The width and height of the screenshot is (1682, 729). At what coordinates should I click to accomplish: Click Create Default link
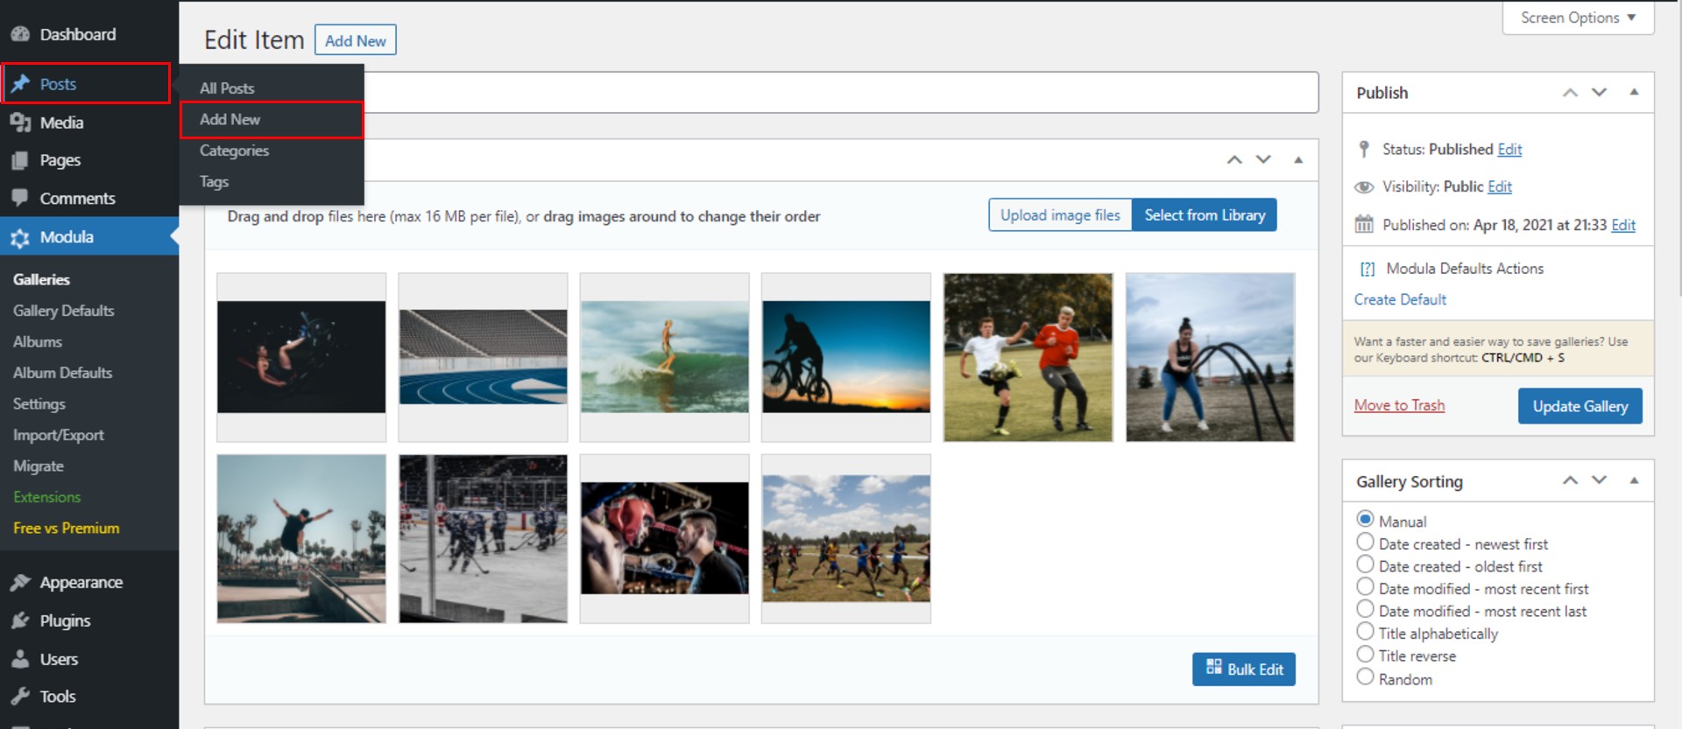1400,299
